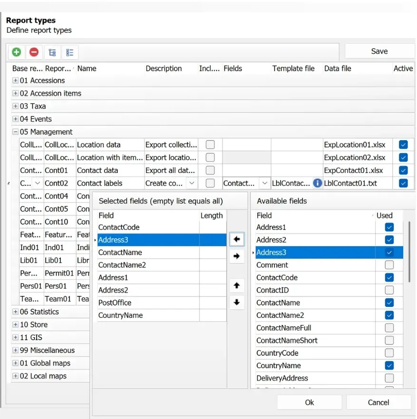Toggle Active checkbox for ExpLocation01.xlsx row

click(x=403, y=144)
